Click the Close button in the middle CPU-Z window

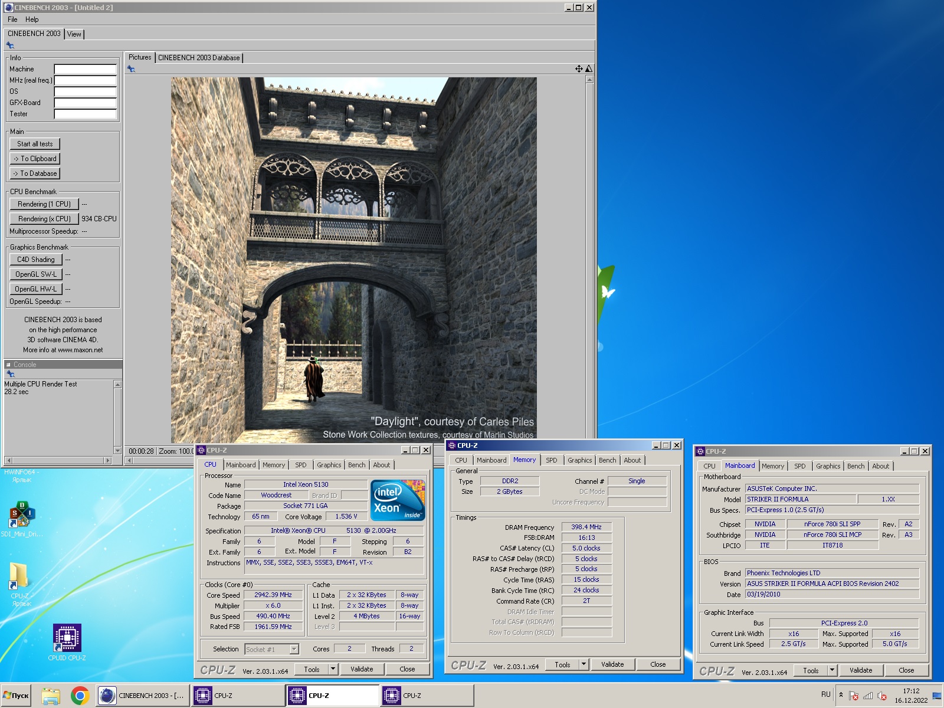[x=658, y=664]
